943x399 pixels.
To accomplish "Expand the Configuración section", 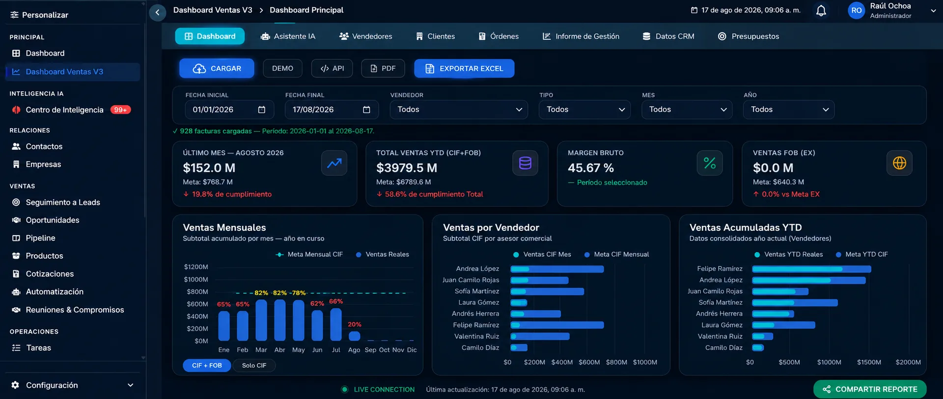I will point(72,385).
